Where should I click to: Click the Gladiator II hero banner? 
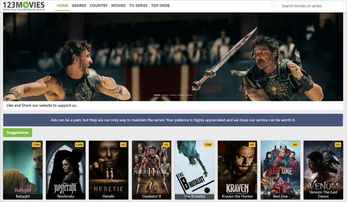click(173, 57)
